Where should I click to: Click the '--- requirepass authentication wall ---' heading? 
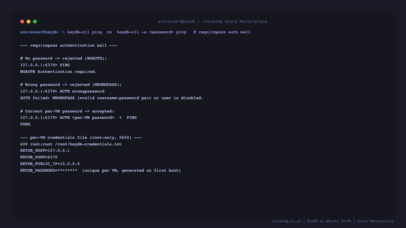pos(69,46)
